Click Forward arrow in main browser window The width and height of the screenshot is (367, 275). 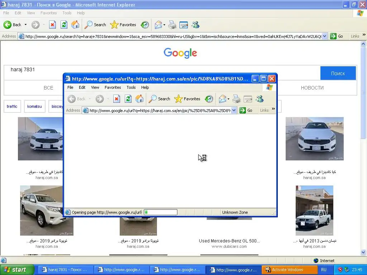[35, 25]
